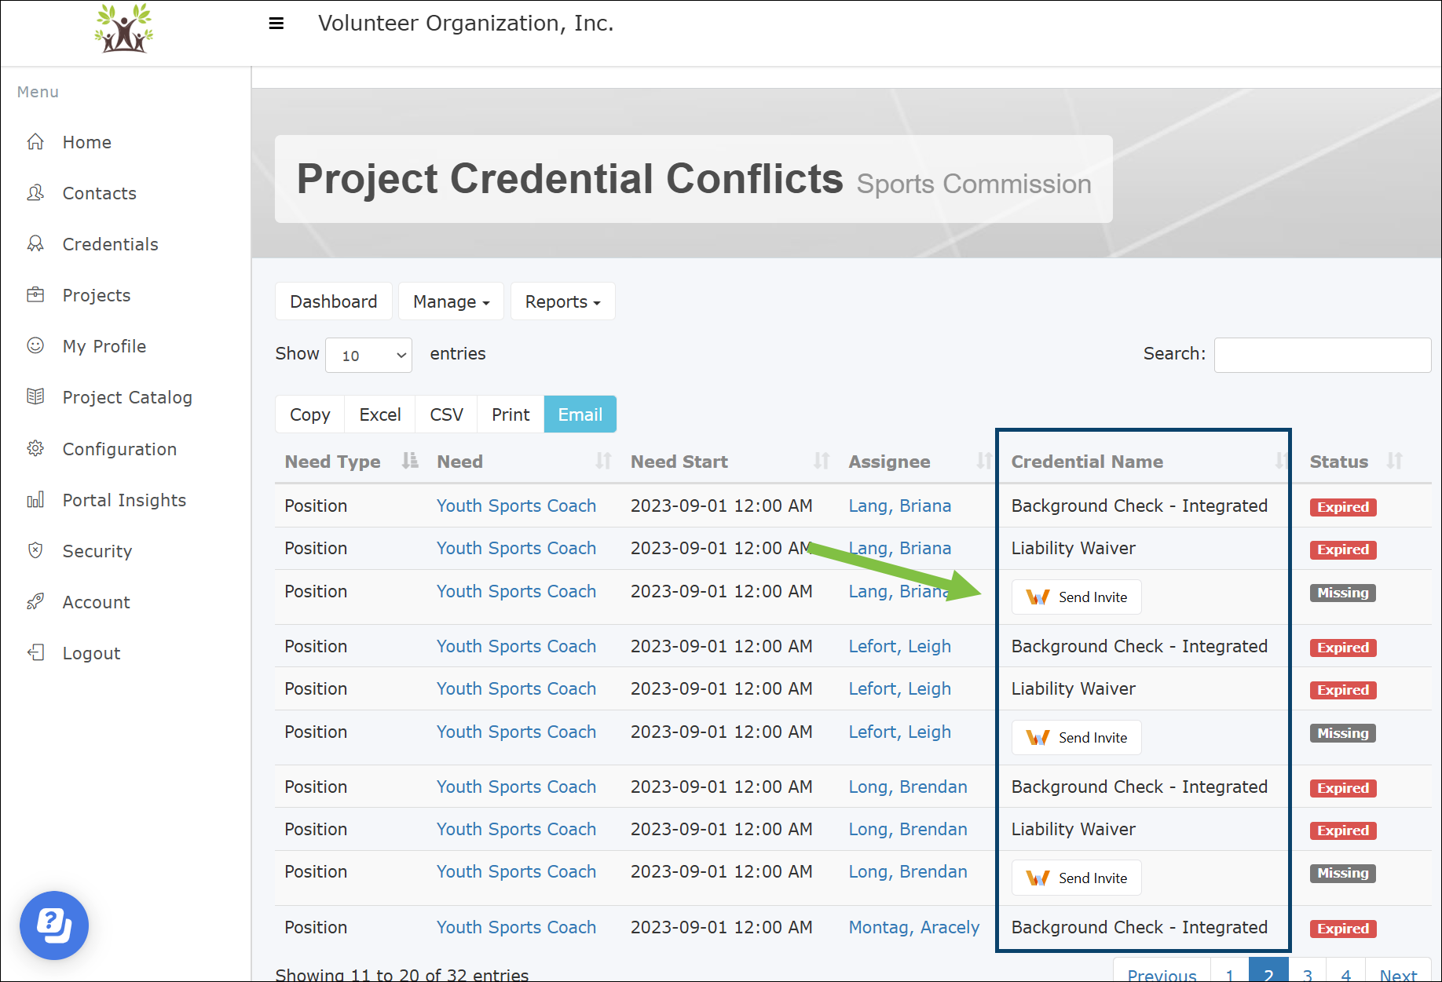1442x982 pixels.
Task: Send Invite for Long, Brendan
Action: click(1077, 878)
